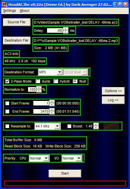Click the (00:01:51.040) end time text
130x189 pixels.
[x=68, y=111]
